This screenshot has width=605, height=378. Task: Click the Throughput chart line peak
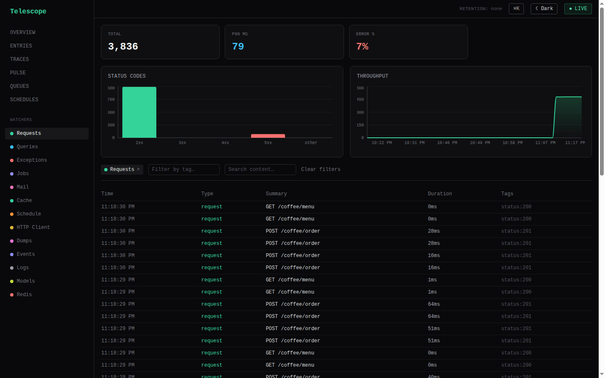pyautogui.click(x=568, y=97)
